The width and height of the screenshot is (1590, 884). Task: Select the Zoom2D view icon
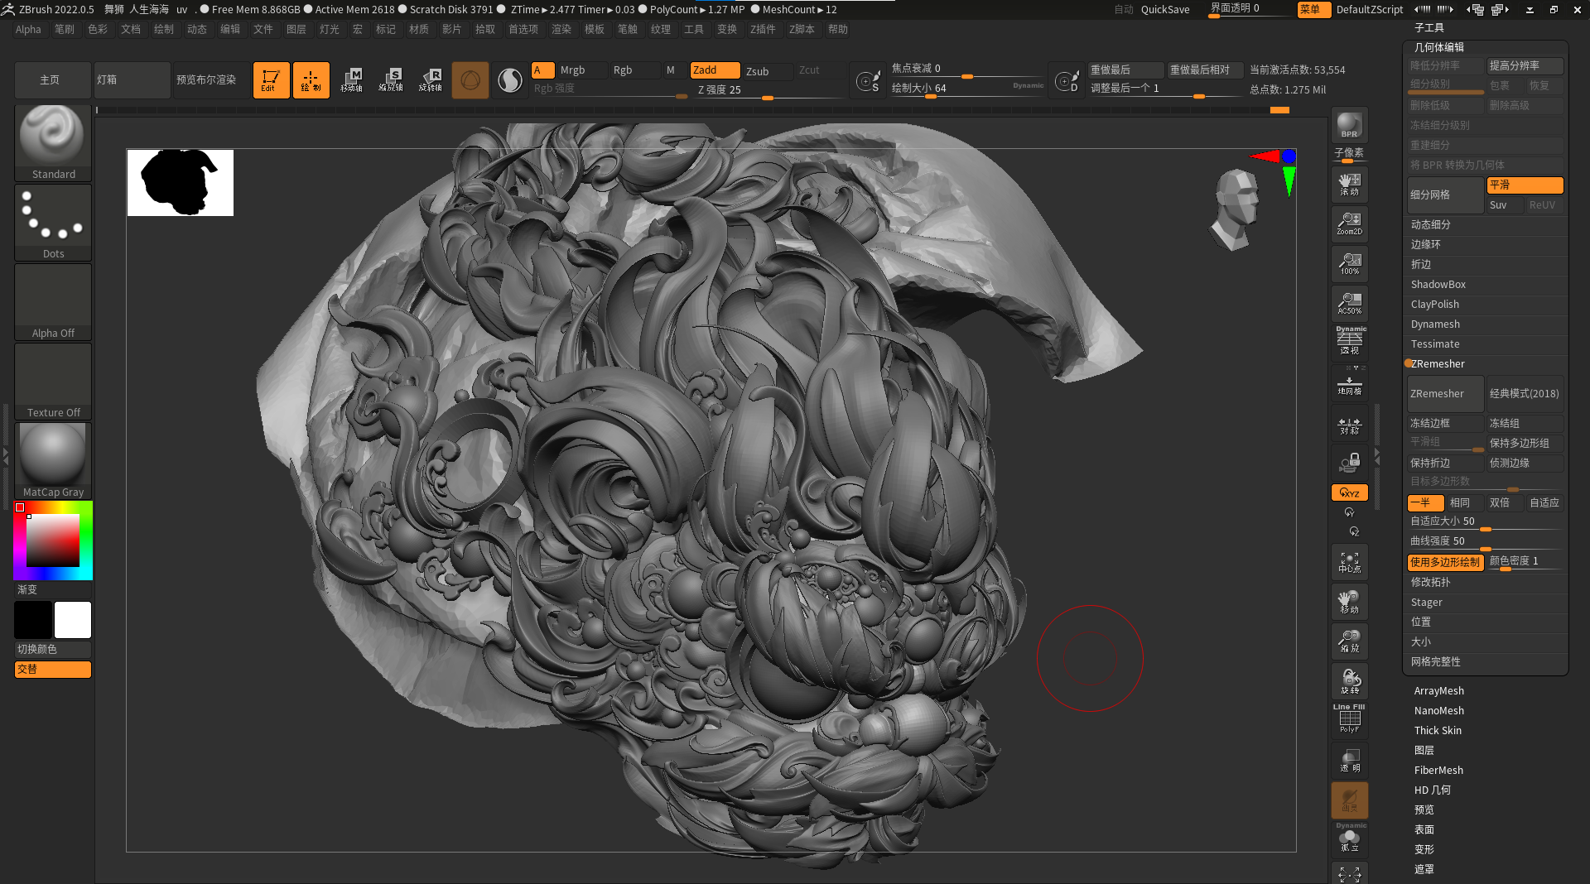coord(1349,223)
